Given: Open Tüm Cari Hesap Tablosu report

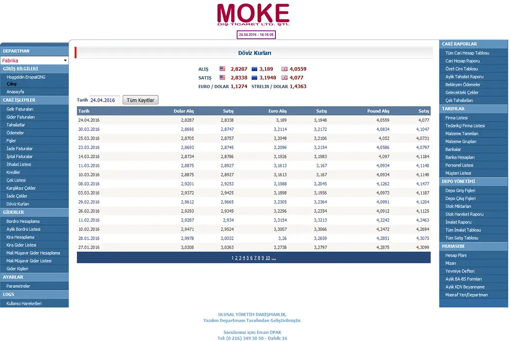Looking at the screenshot, I should [467, 53].
